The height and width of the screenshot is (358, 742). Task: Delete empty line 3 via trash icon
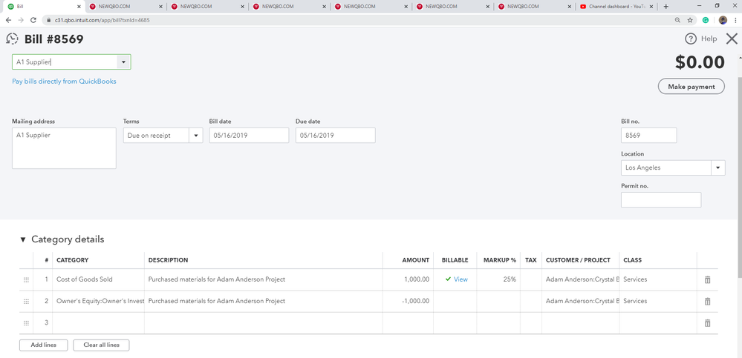pos(707,323)
